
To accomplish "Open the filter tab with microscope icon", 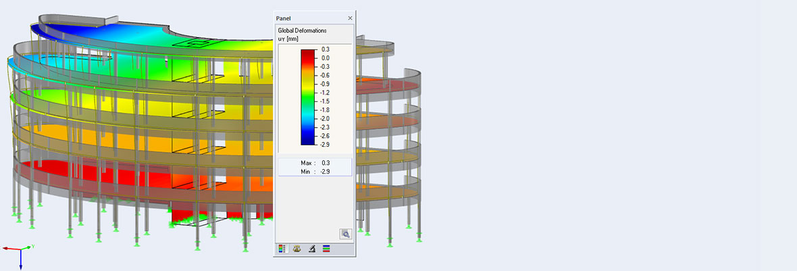I will [x=311, y=249].
